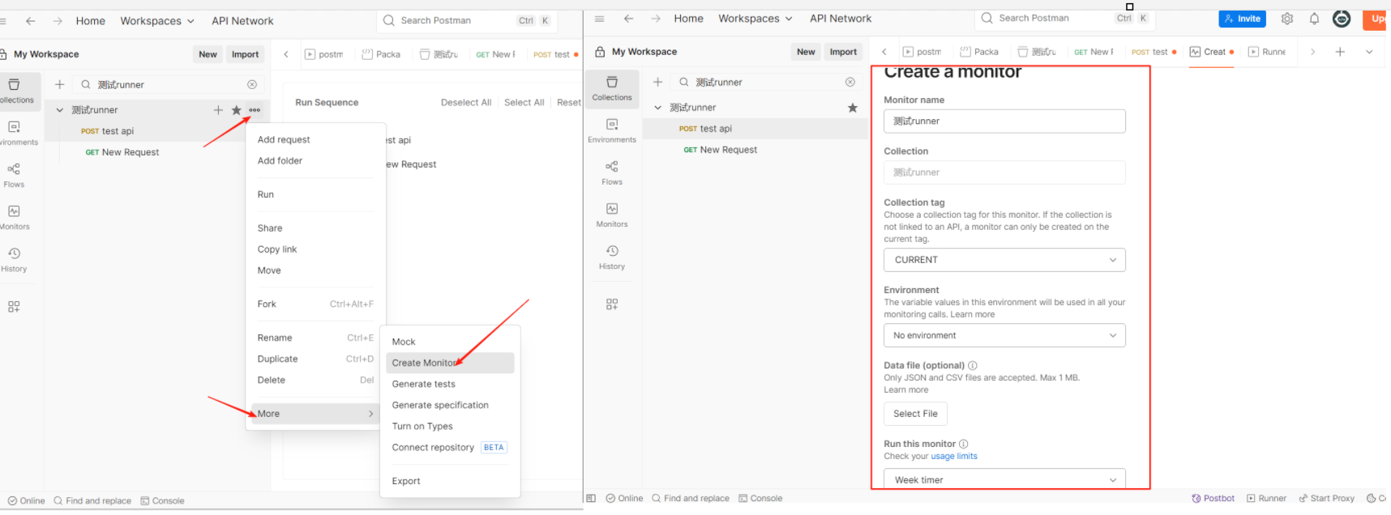The height and width of the screenshot is (515, 1391).
Task: Open Flows sidebar in the monitor window
Action: tap(612, 172)
